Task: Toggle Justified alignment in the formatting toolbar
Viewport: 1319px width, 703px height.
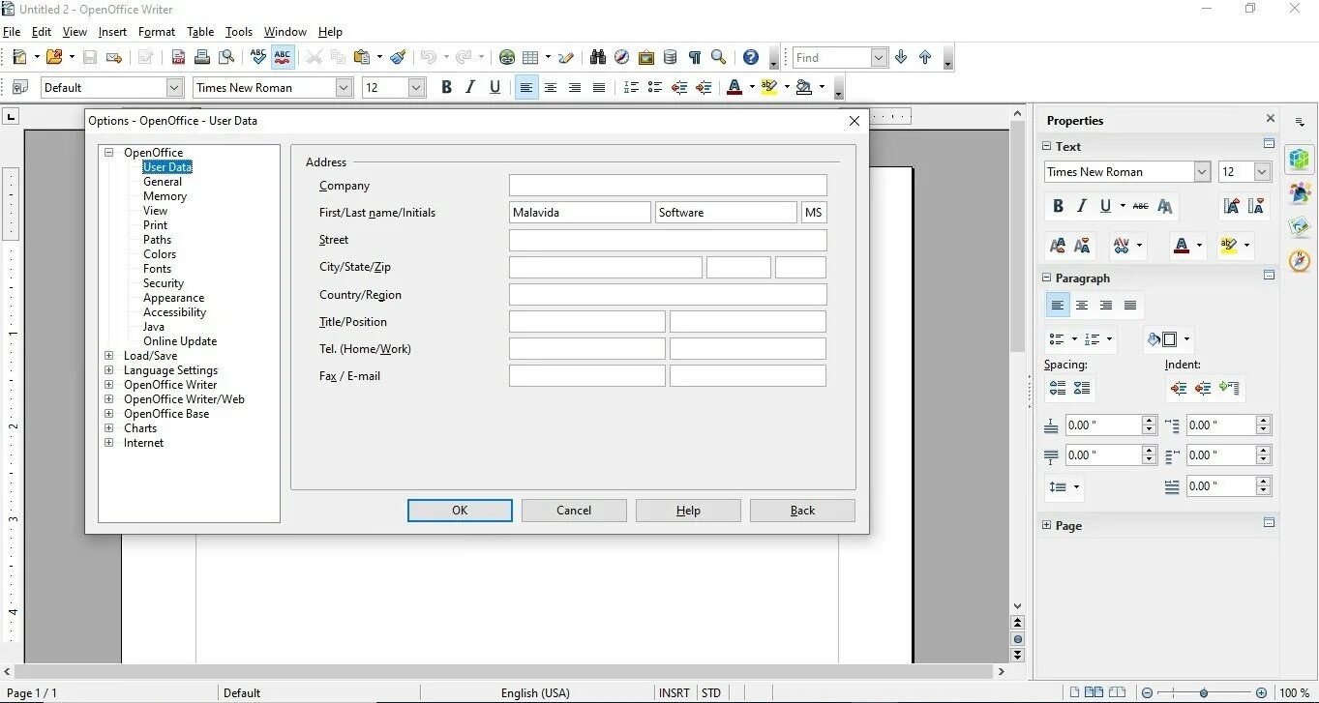Action: (599, 87)
